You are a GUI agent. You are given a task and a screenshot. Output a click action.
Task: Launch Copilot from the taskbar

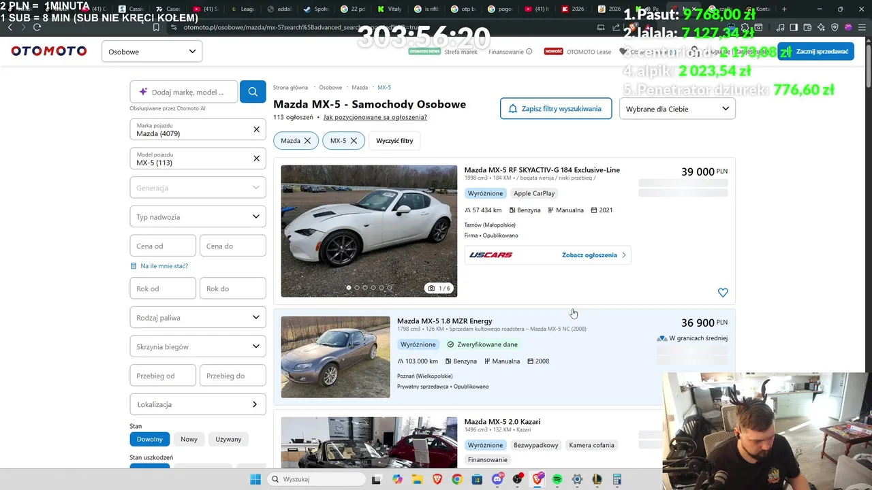(397, 479)
